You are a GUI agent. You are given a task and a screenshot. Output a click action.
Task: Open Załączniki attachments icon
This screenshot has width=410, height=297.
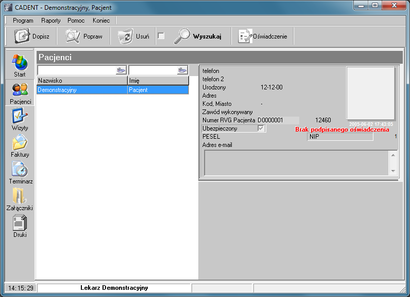[20, 199]
